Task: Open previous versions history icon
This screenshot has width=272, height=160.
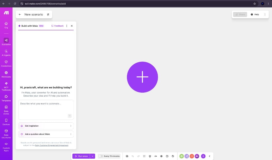Action: [x=173, y=156]
